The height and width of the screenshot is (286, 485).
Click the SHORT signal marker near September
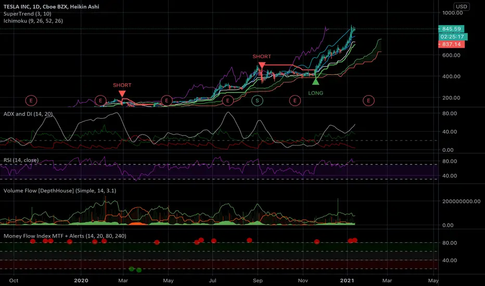262,65
